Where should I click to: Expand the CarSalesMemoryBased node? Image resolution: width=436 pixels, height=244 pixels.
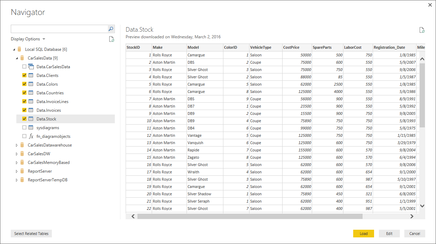[x=17, y=163]
